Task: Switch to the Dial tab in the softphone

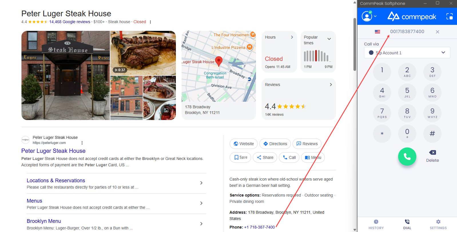Action: point(407,225)
